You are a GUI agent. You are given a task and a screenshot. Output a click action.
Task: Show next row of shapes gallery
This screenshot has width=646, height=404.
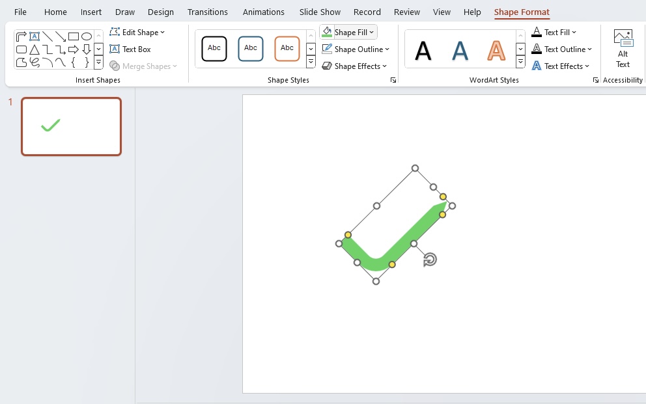(98, 49)
